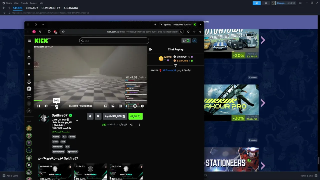Open following heart outline in sidebar

click(29, 64)
